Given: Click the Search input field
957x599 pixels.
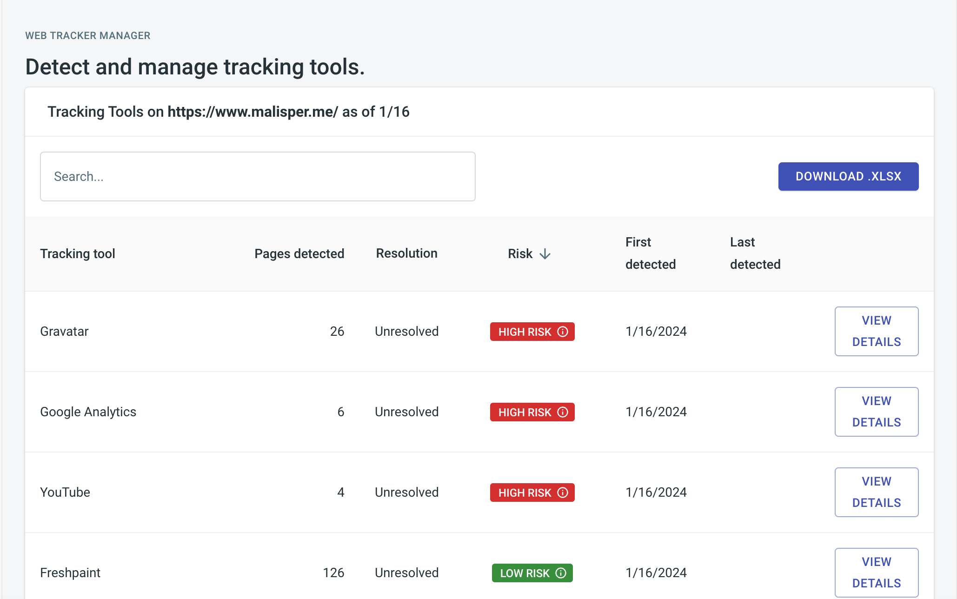Looking at the screenshot, I should click(257, 176).
